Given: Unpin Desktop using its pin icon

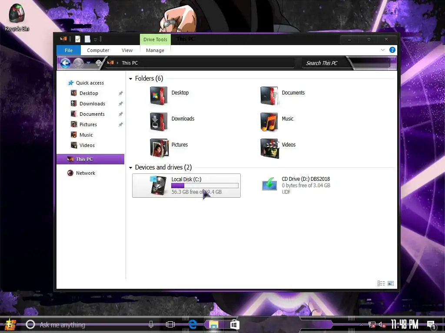Looking at the screenshot, I should pyautogui.click(x=121, y=93).
